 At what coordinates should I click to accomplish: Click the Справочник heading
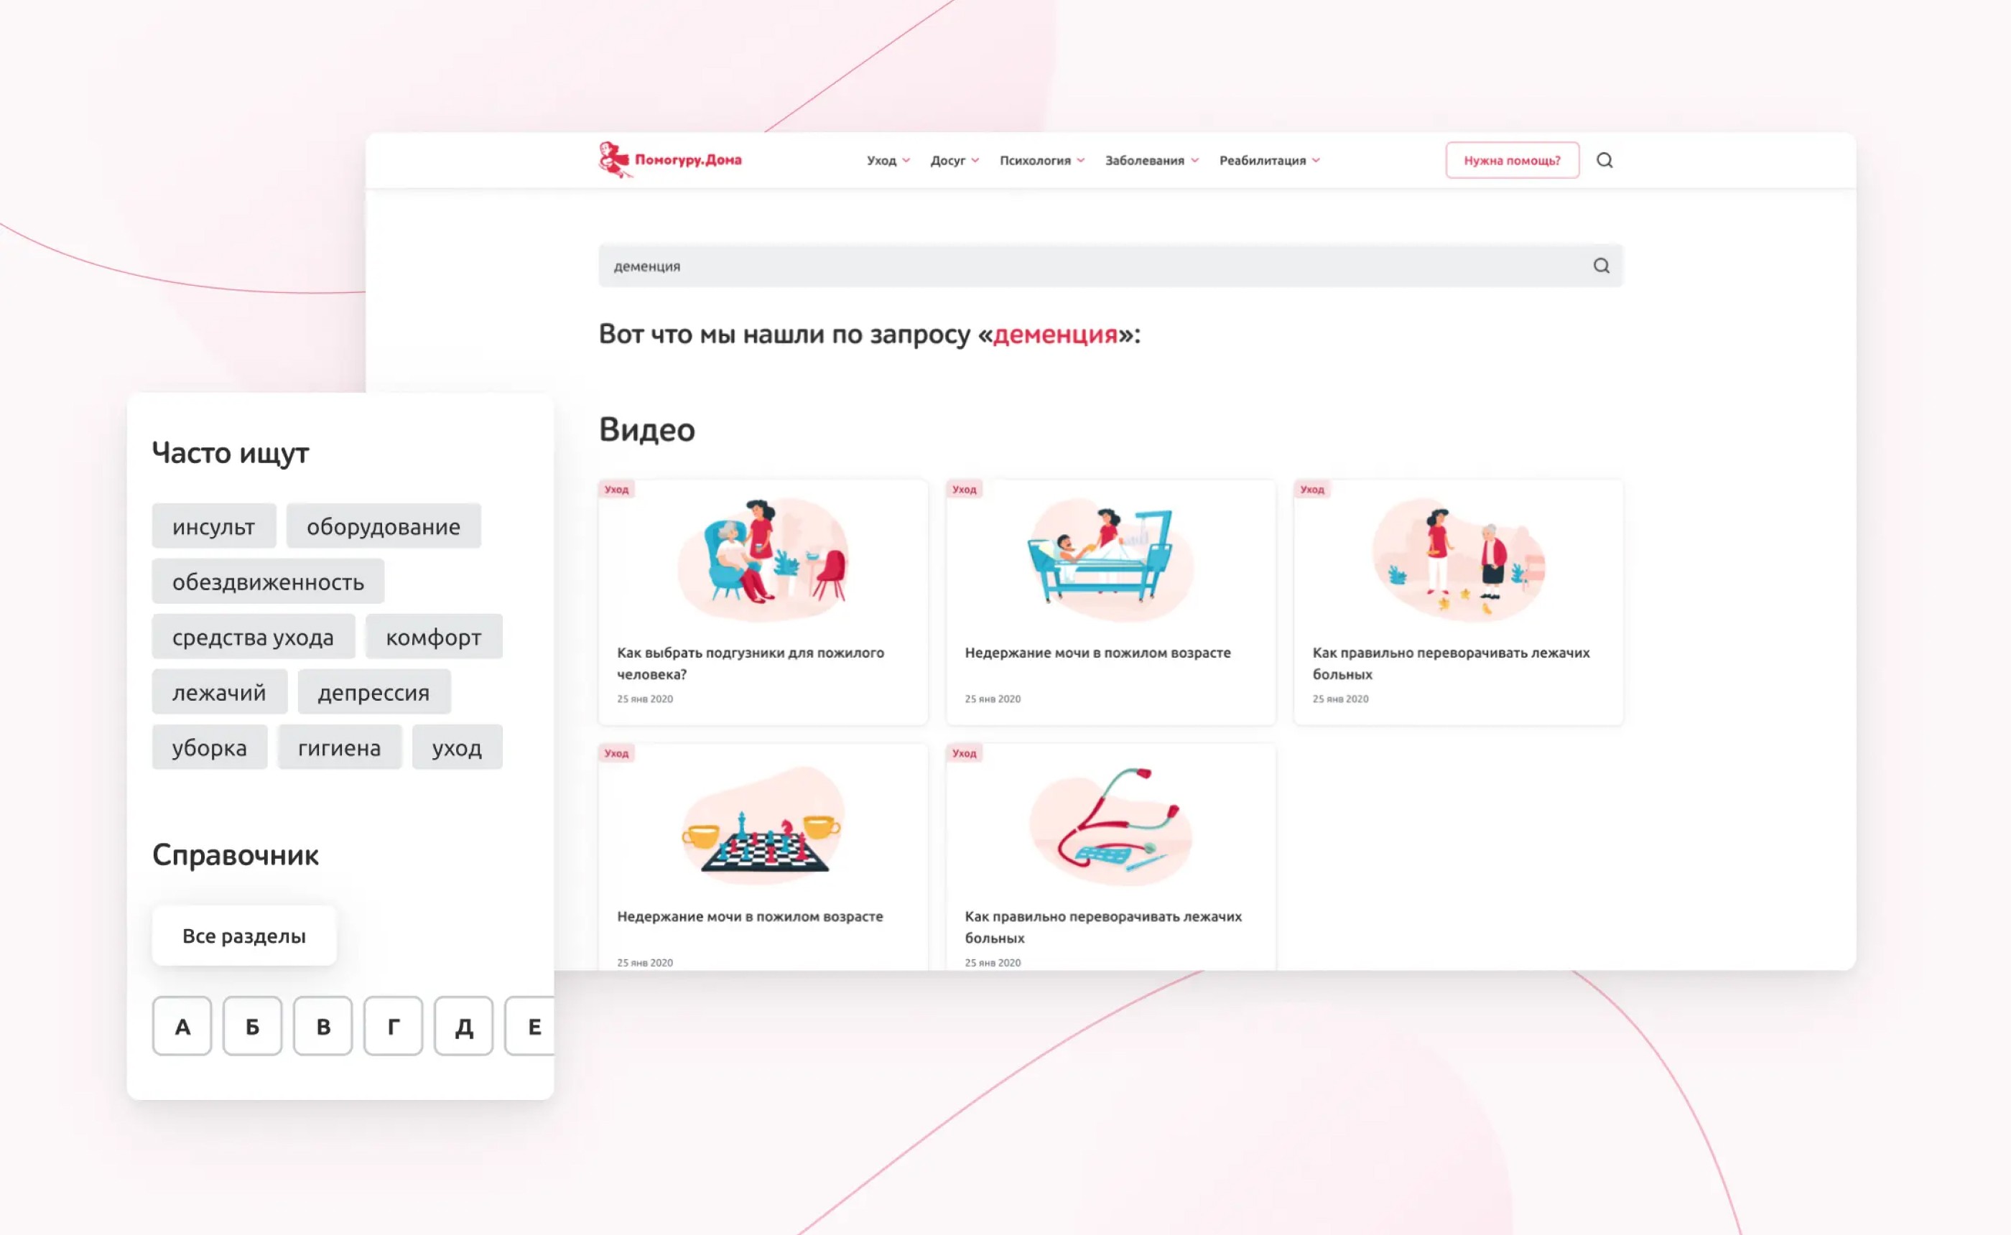(236, 855)
